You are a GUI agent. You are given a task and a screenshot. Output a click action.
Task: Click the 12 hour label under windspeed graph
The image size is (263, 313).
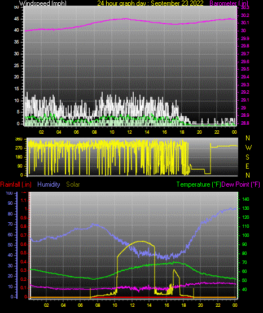point(129,132)
